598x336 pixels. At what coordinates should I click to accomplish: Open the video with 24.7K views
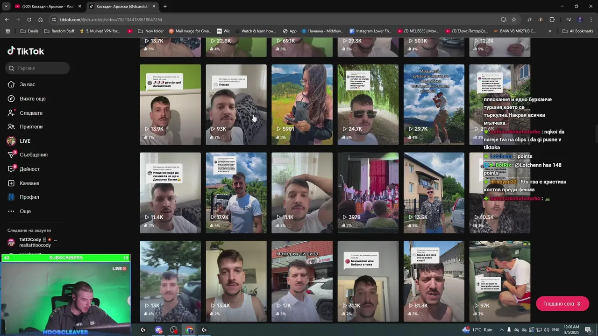368,105
